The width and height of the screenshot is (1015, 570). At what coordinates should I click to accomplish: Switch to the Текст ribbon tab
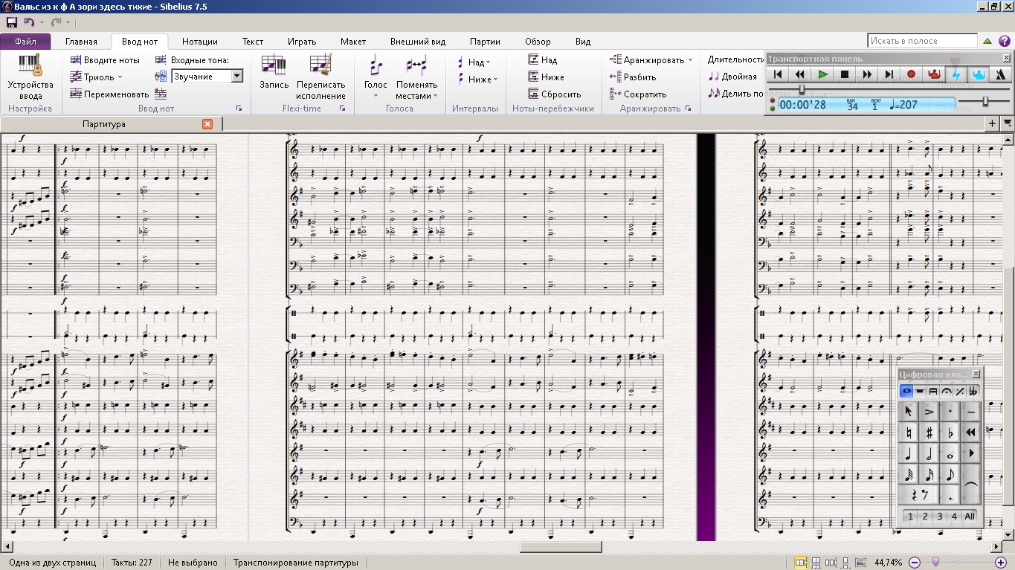click(253, 42)
